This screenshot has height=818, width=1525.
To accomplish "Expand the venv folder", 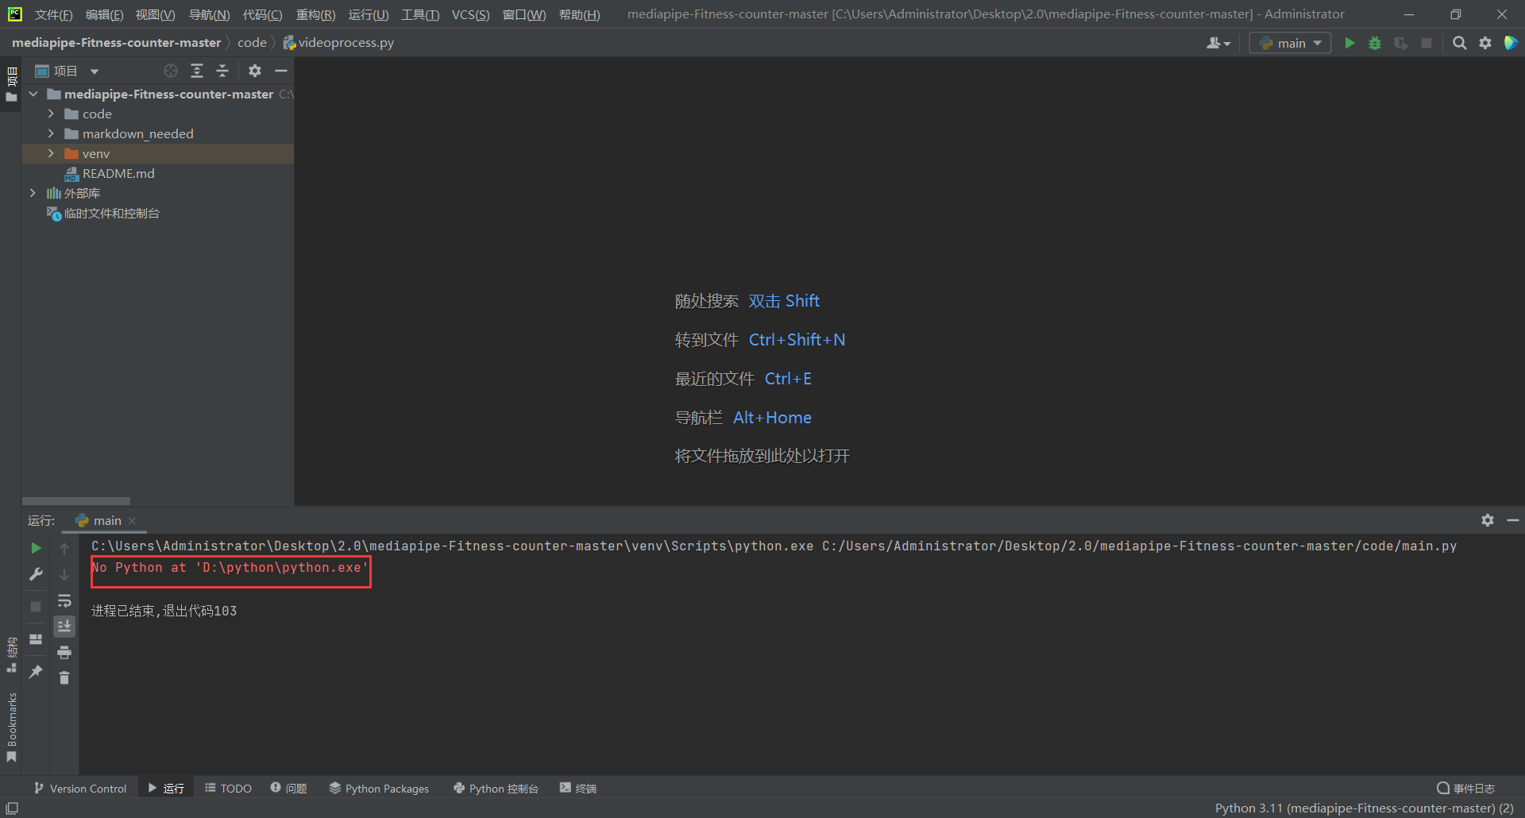I will point(51,153).
